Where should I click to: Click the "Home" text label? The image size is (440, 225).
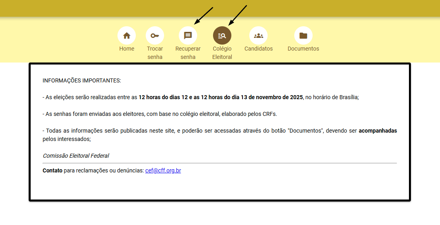[x=127, y=49]
